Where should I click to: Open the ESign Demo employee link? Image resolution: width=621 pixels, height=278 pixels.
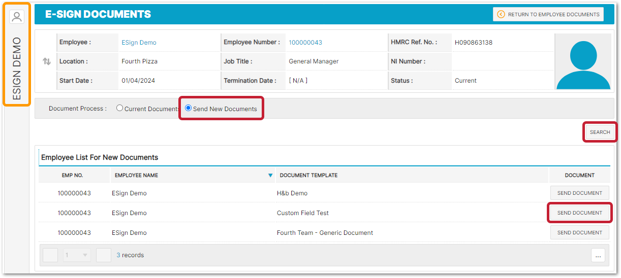pyautogui.click(x=139, y=43)
